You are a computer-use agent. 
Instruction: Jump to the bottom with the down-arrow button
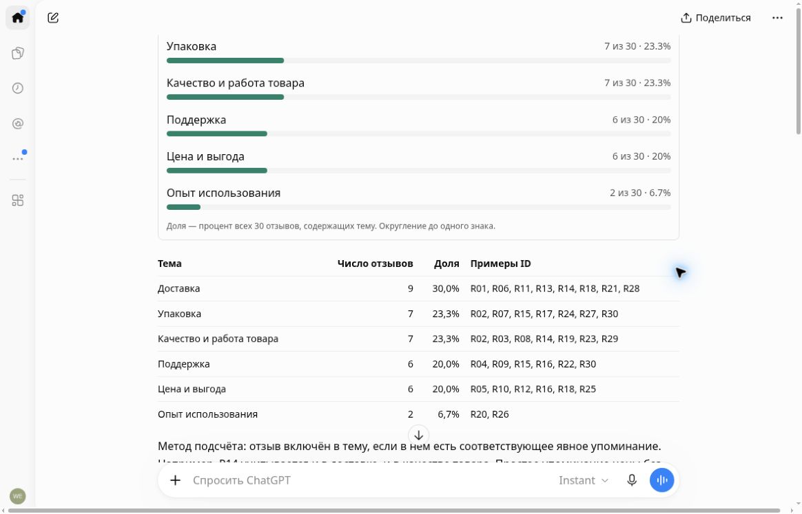pos(418,436)
